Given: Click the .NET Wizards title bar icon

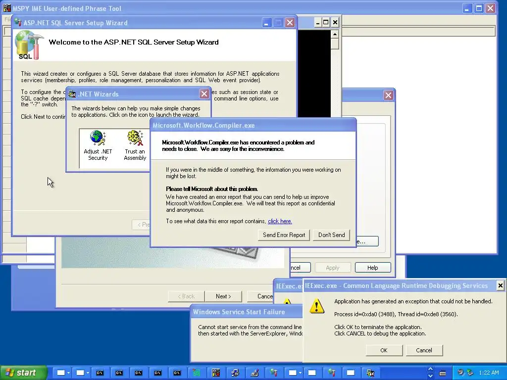Looking at the screenshot, I should click(x=72, y=94).
